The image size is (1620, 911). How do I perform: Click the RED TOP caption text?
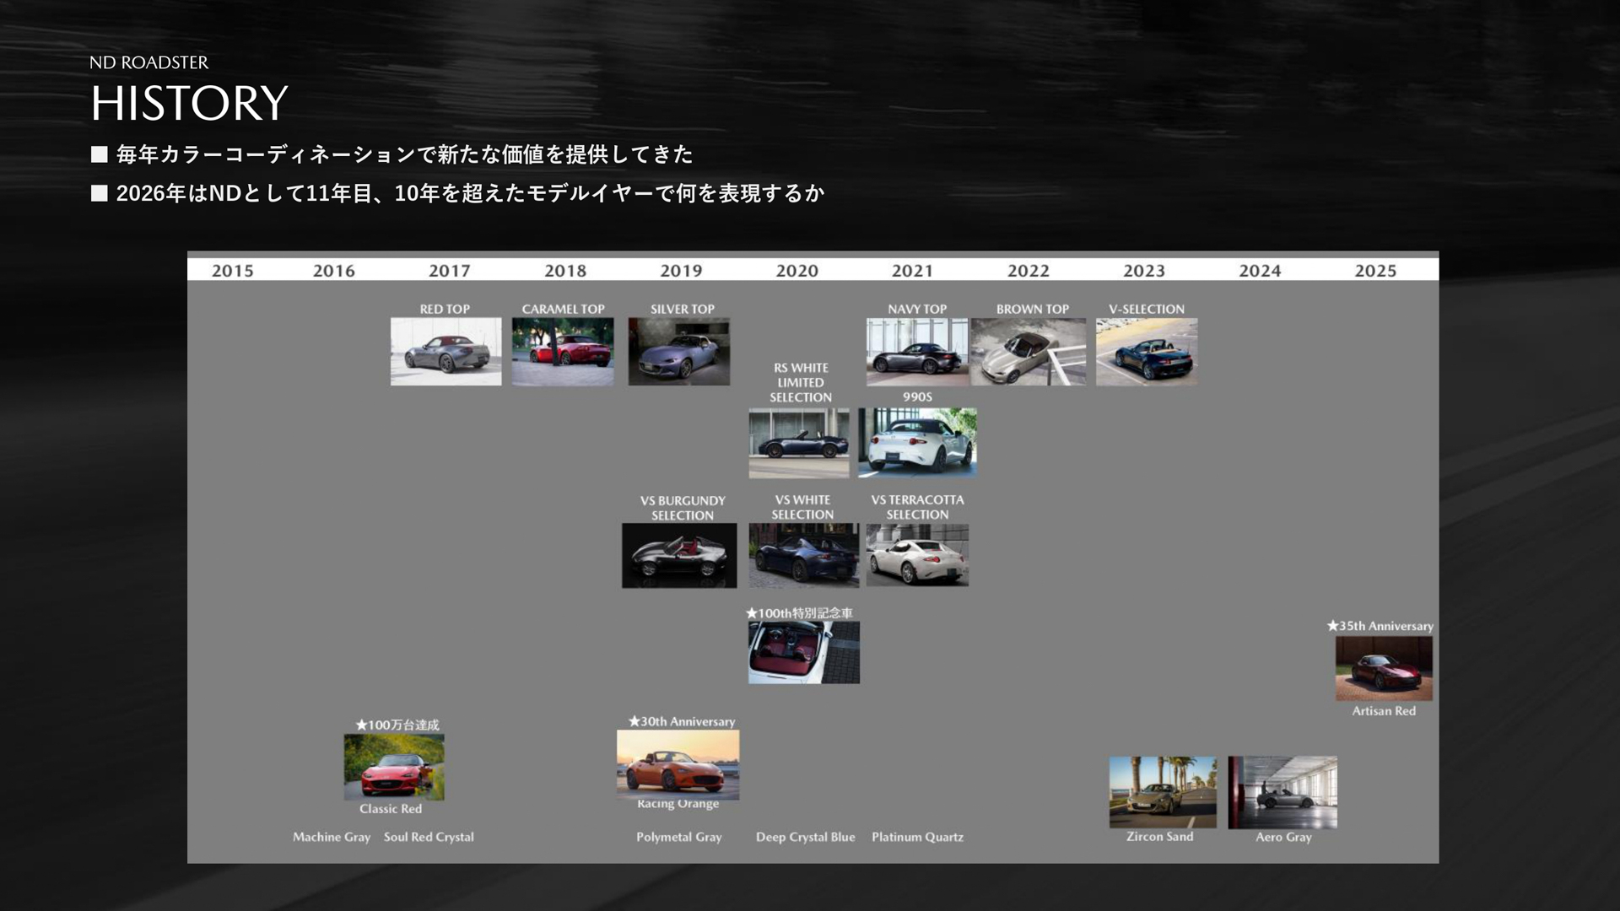(x=445, y=309)
